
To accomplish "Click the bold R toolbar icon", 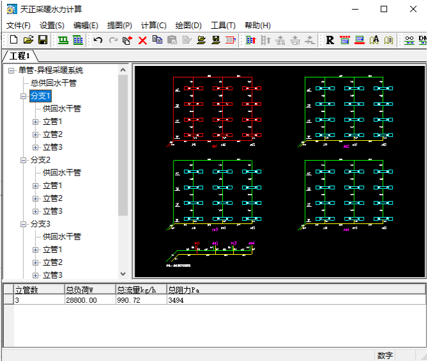I will point(330,40).
